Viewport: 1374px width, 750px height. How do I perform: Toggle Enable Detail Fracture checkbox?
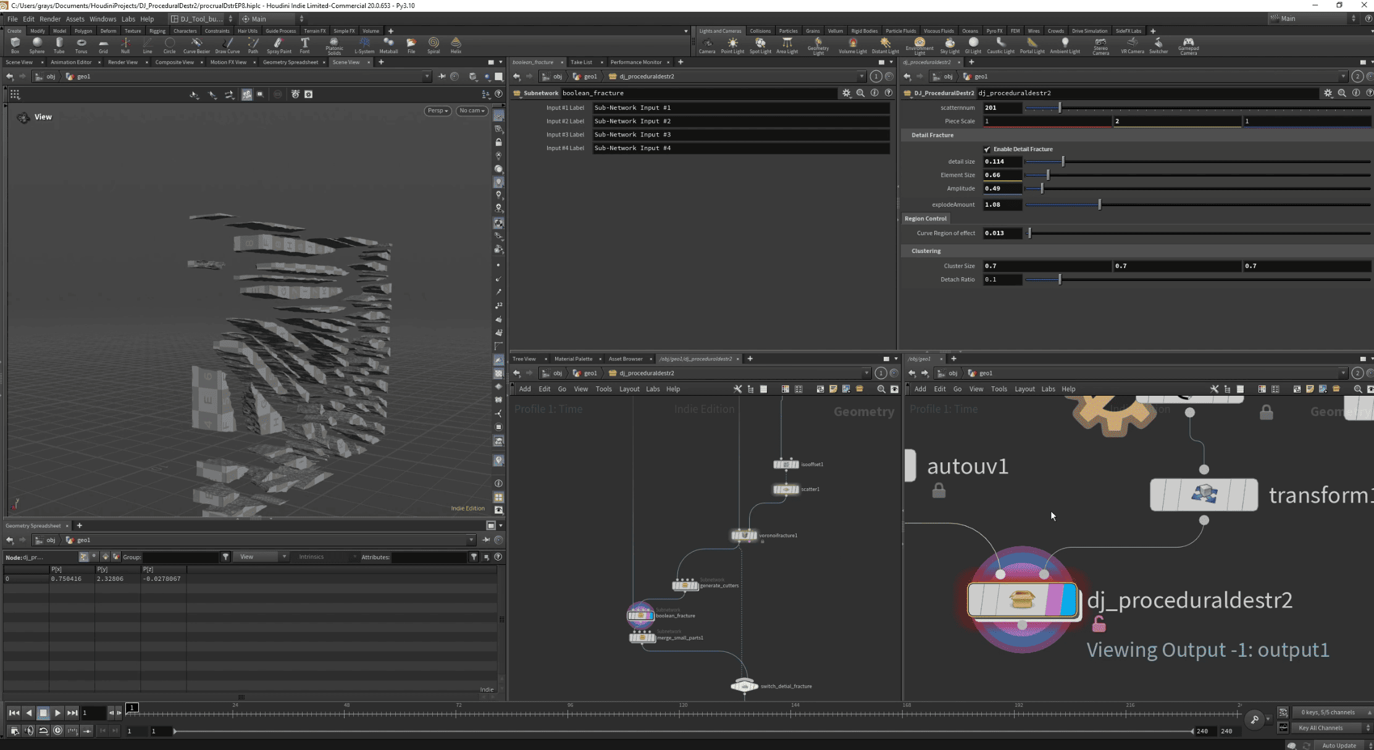pos(987,149)
